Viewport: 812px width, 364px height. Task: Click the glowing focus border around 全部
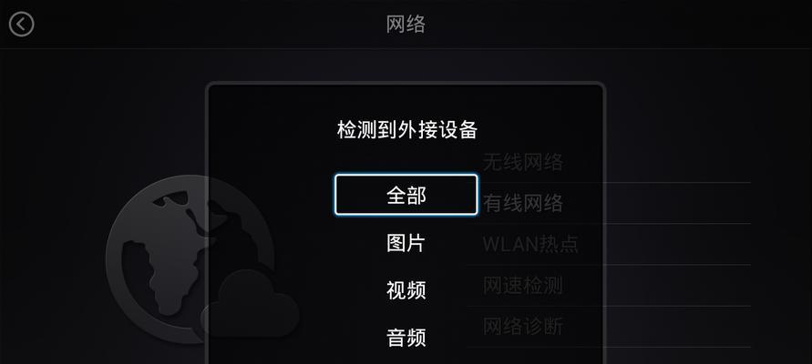tap(406, 176)
